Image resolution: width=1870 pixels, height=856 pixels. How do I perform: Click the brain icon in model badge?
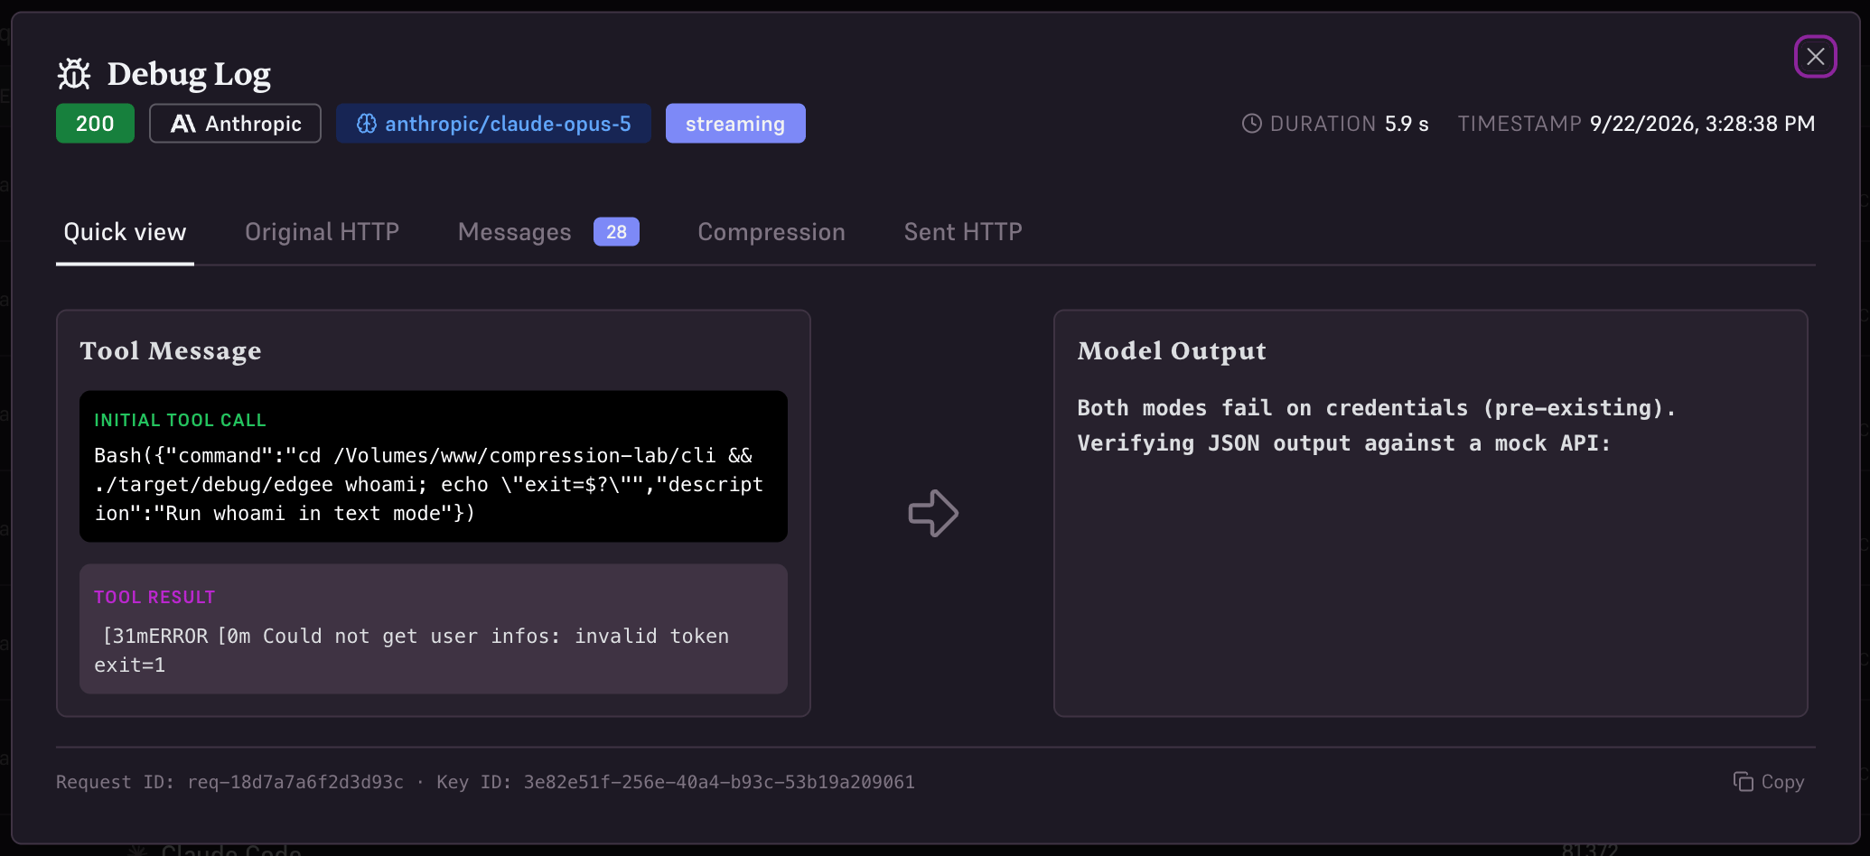tap(366, 124)
